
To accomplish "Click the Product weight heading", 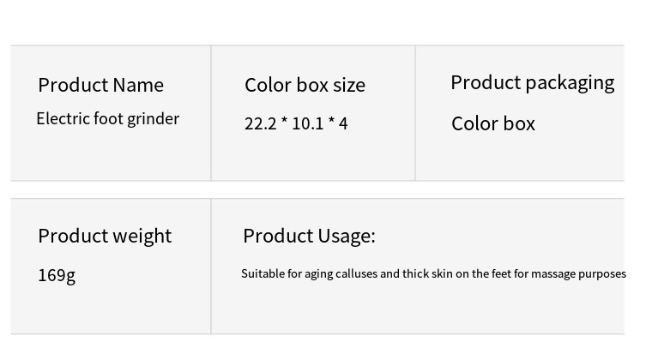I will point(105,237).
